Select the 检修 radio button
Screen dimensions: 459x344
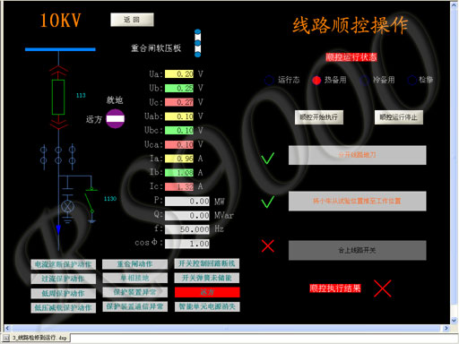tap(412, 80)
